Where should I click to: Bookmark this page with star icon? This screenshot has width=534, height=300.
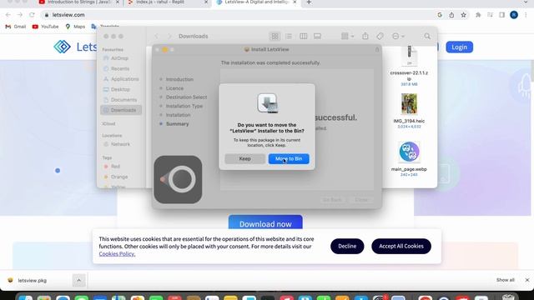464,15
